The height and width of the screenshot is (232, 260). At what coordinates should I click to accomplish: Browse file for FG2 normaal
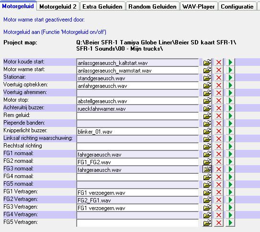point(207,161)
